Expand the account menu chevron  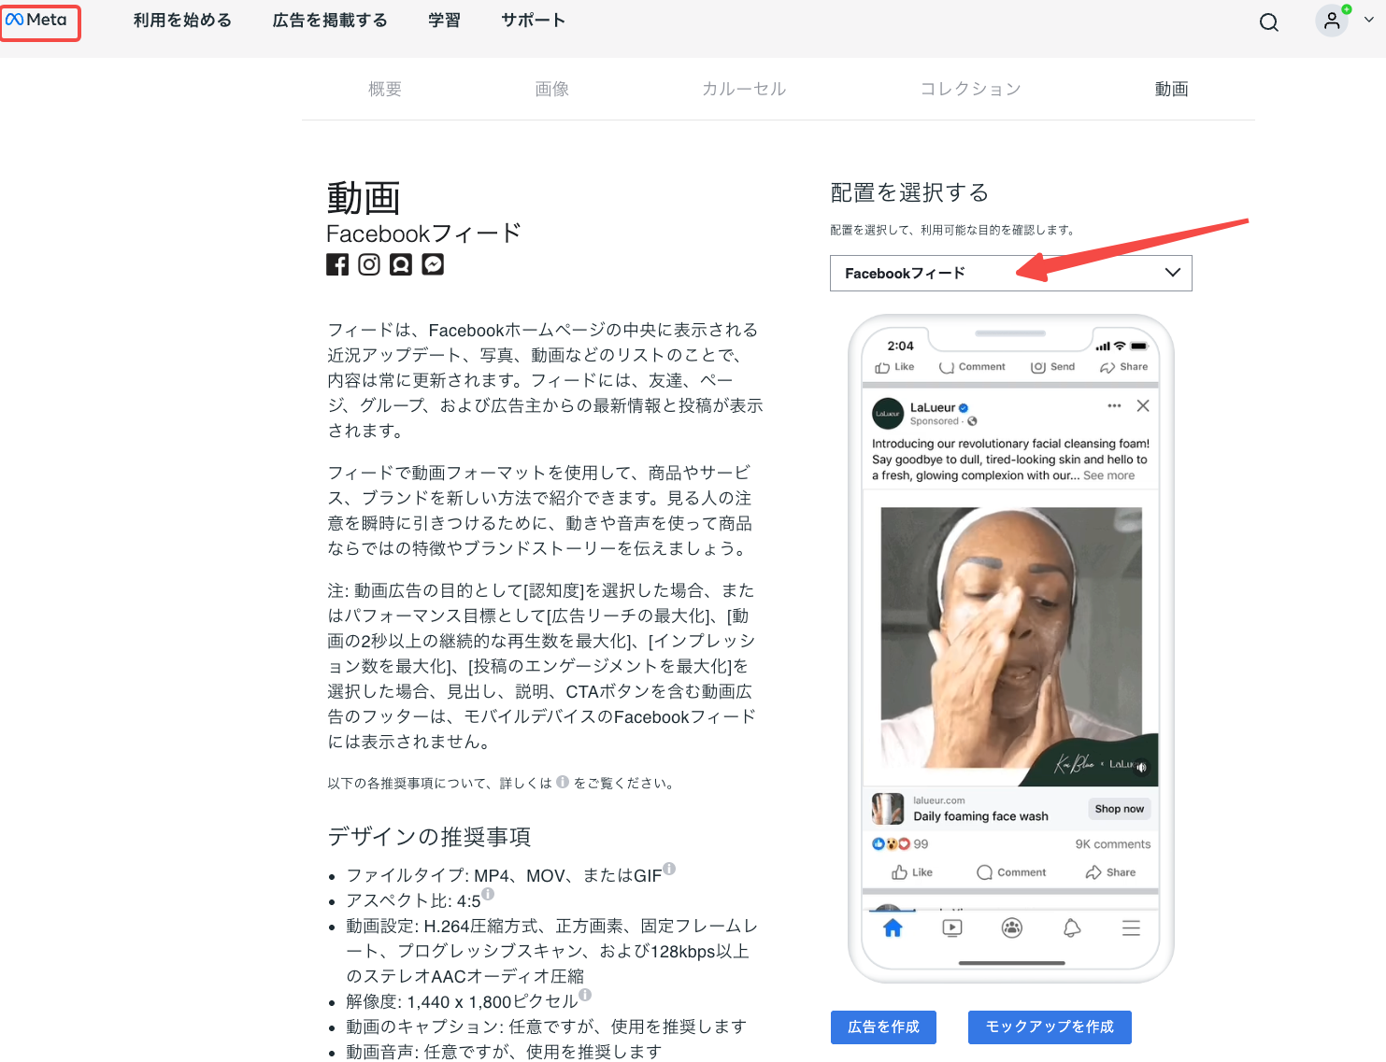pyautogui.click(x=1369, y=20)
